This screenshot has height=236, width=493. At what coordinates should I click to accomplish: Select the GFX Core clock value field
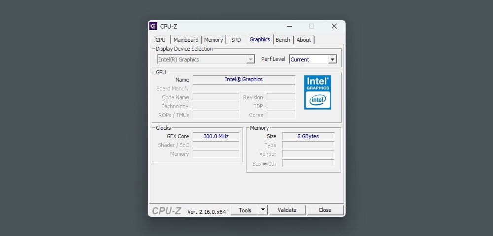click(x=216, y=136)
